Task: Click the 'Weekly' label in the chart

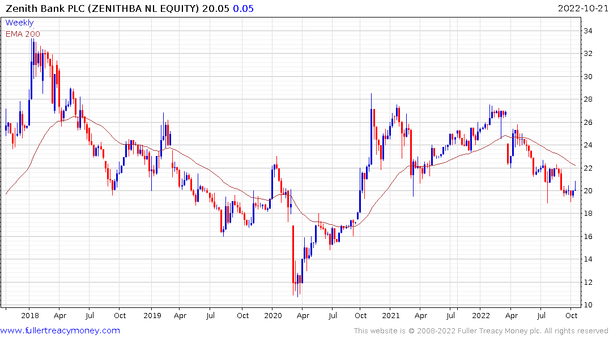Action: [19, 23]
